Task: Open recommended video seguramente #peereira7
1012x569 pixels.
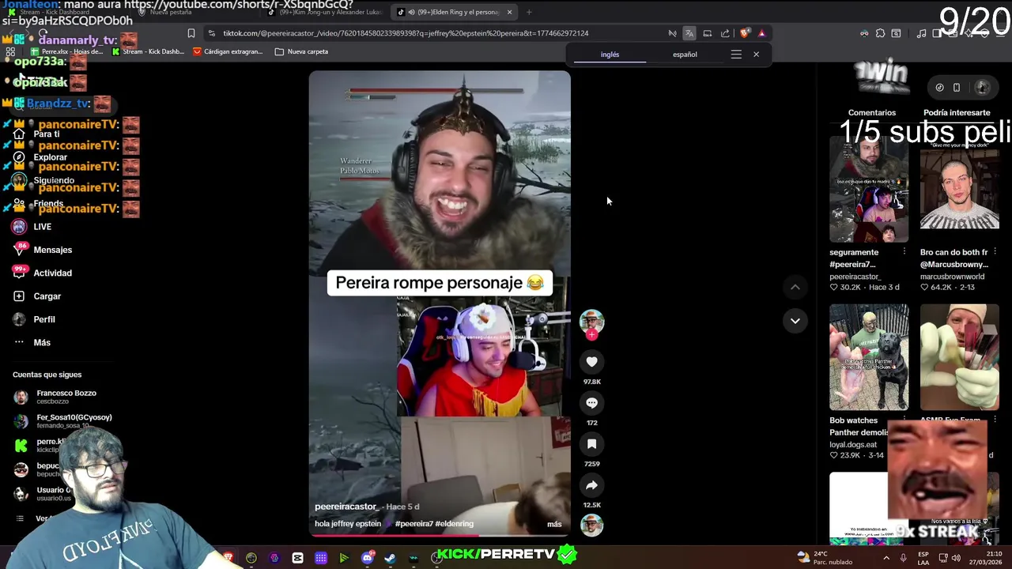Action: pyautogui.click(x=869, y=189)
